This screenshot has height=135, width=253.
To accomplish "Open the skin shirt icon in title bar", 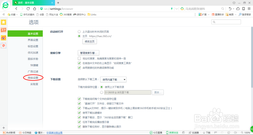I will [234, 3].
